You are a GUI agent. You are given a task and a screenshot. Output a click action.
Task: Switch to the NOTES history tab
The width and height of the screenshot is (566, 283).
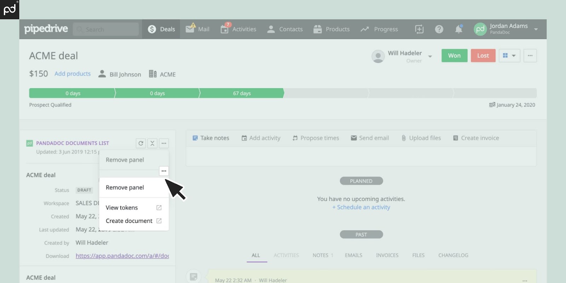pyautogui.click(x=323, y=255)
